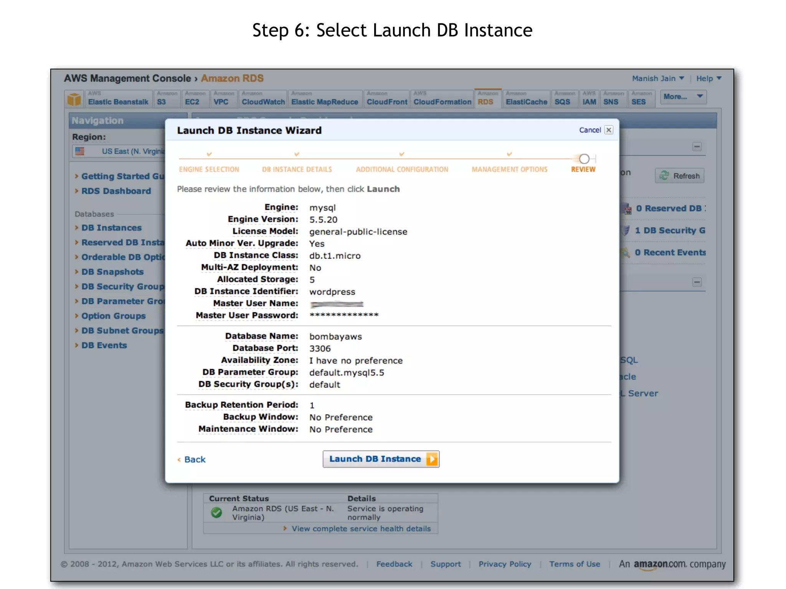Click the 1 DB Security Groups link

point(670,230)
